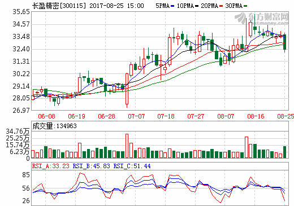Screen dimensions: 294x206
Task: Click the date label 08-16
Action: (256, 116)
